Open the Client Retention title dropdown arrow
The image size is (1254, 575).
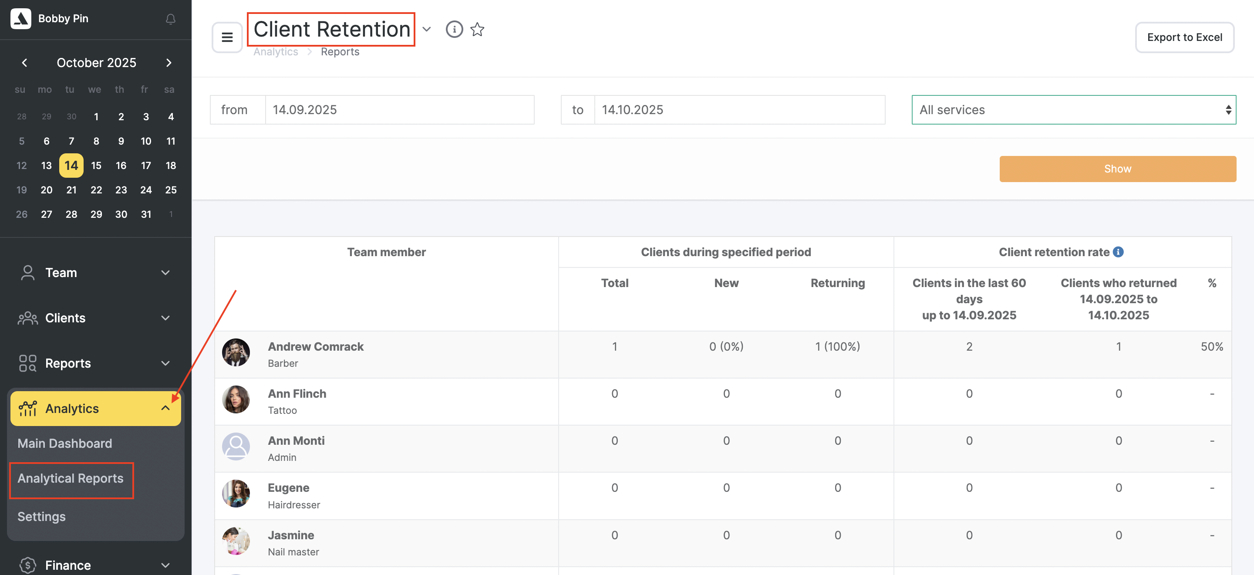[426, 30]
